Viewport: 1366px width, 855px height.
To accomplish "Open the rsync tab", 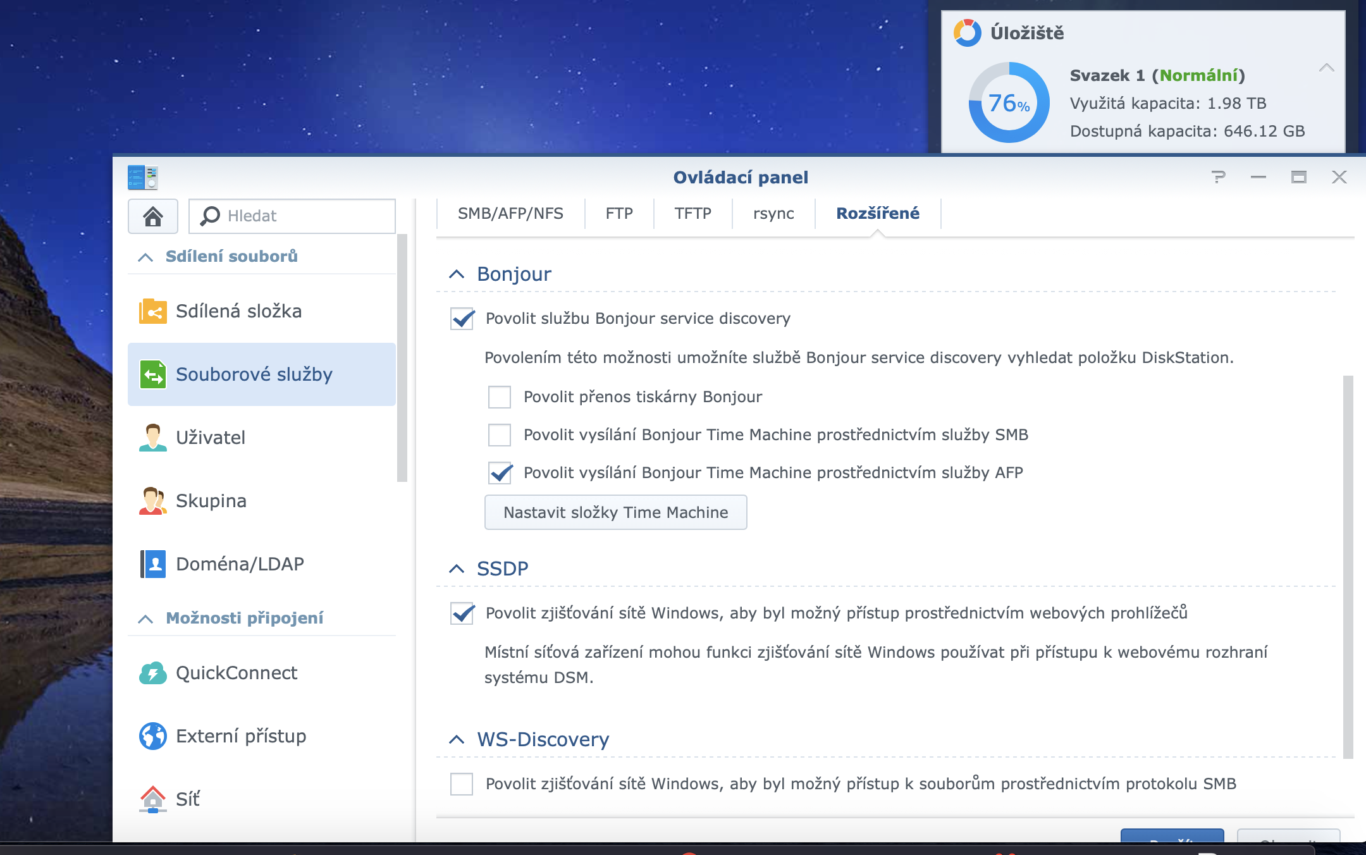I will point(773,214).
